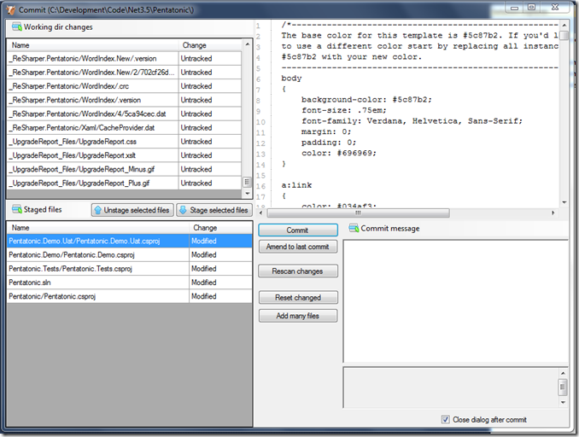Click Amend to last commit
579x437 pixels.
298,247
